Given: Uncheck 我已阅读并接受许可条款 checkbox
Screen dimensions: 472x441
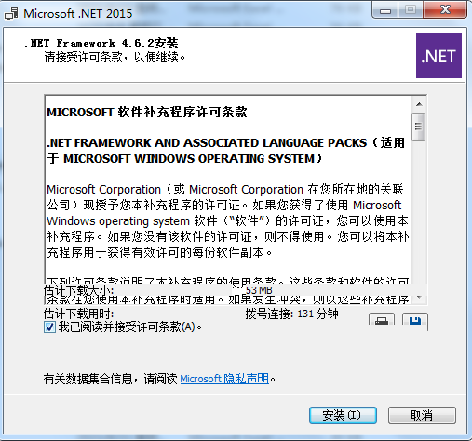Looking at the screenshot, I should 49,327.
